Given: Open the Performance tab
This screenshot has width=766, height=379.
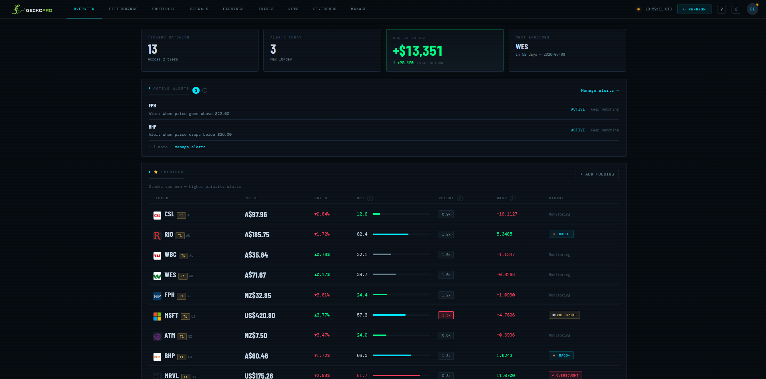Looking at the screenshot, I should point(123,9).
